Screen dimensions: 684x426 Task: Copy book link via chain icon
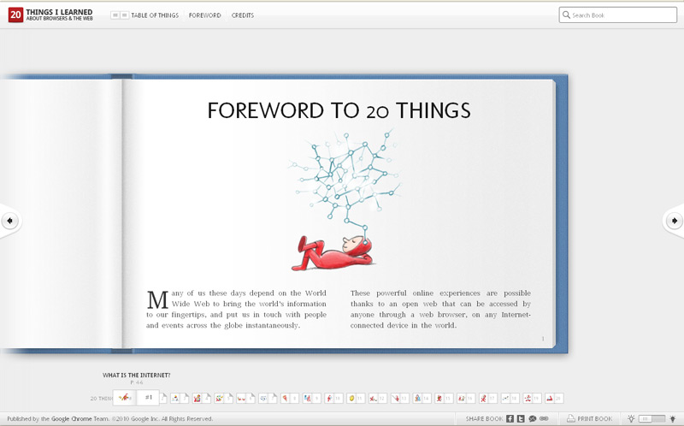point(544,418)
